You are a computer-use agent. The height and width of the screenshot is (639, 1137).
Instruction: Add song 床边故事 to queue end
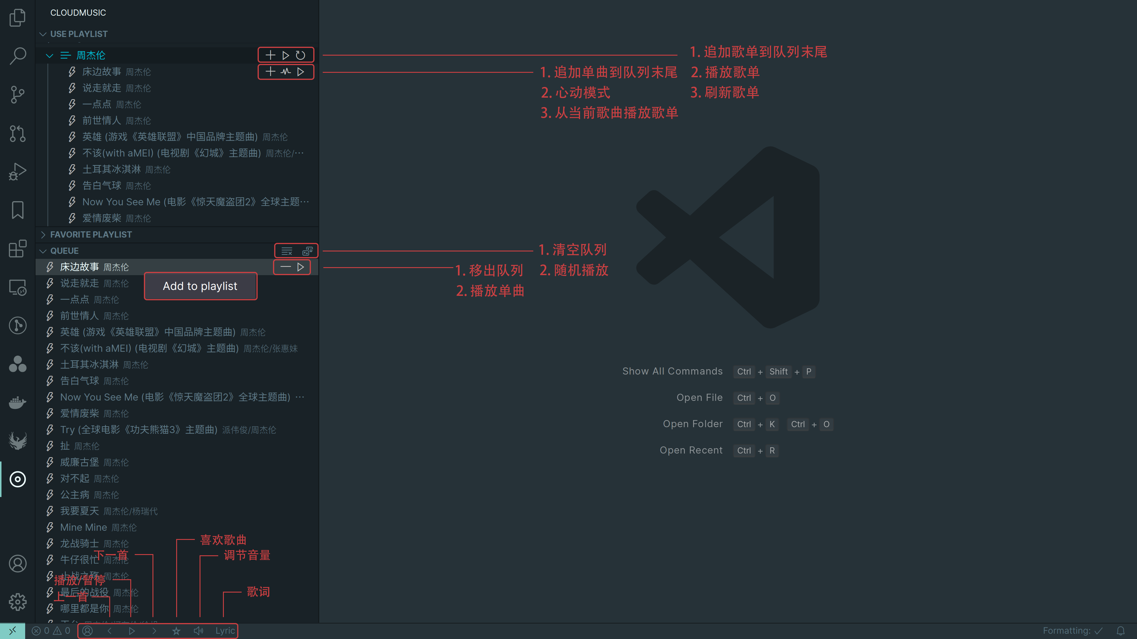270,71
